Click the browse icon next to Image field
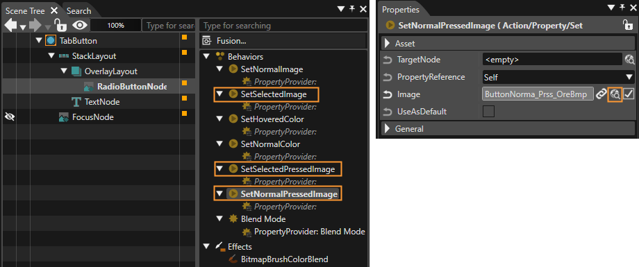Viewport: 639px width, 267px height. 615,94
